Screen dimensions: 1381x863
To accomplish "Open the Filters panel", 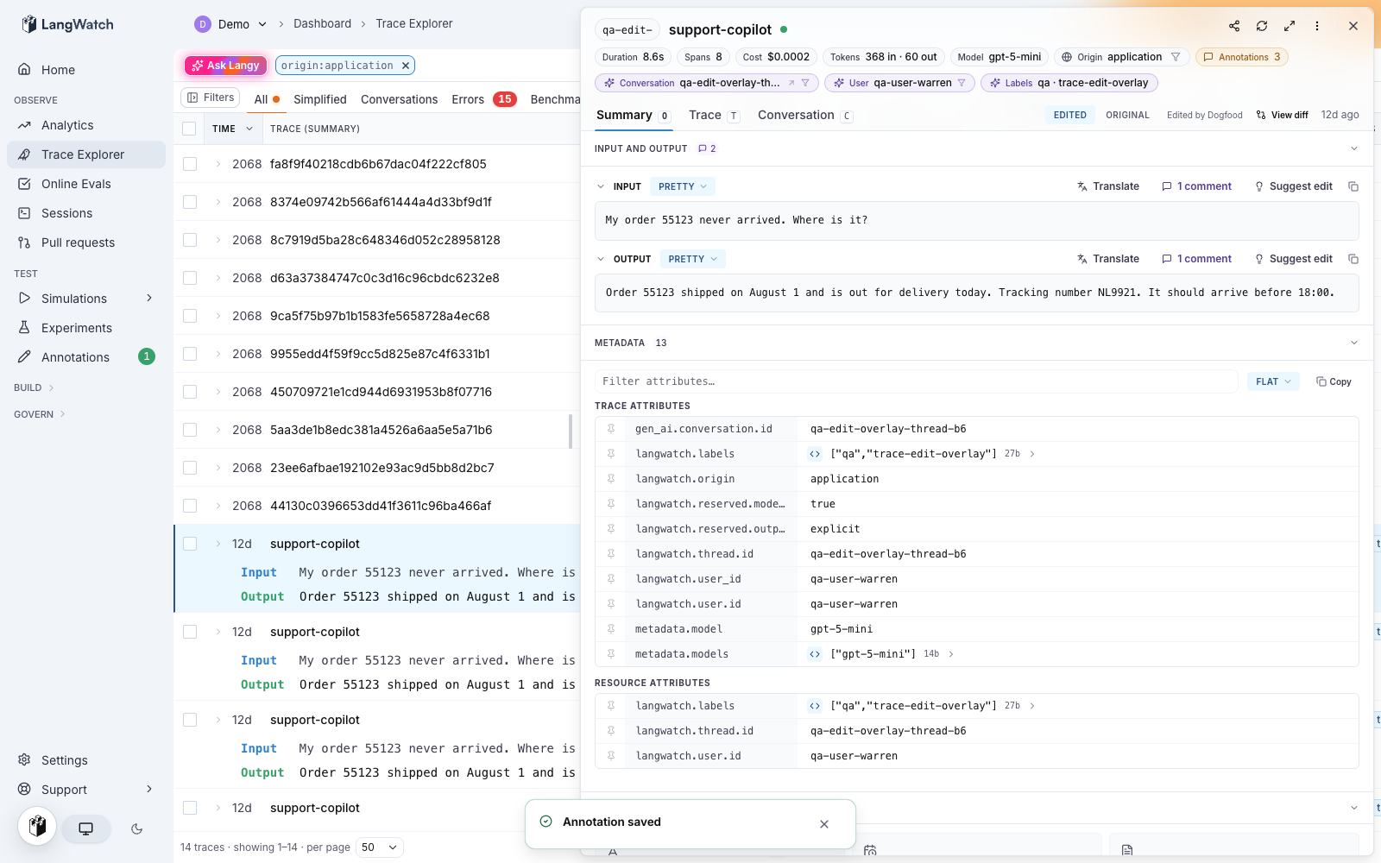I will tap(210, 98).
